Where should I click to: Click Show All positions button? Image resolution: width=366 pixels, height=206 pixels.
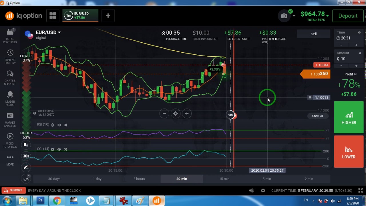318,116
